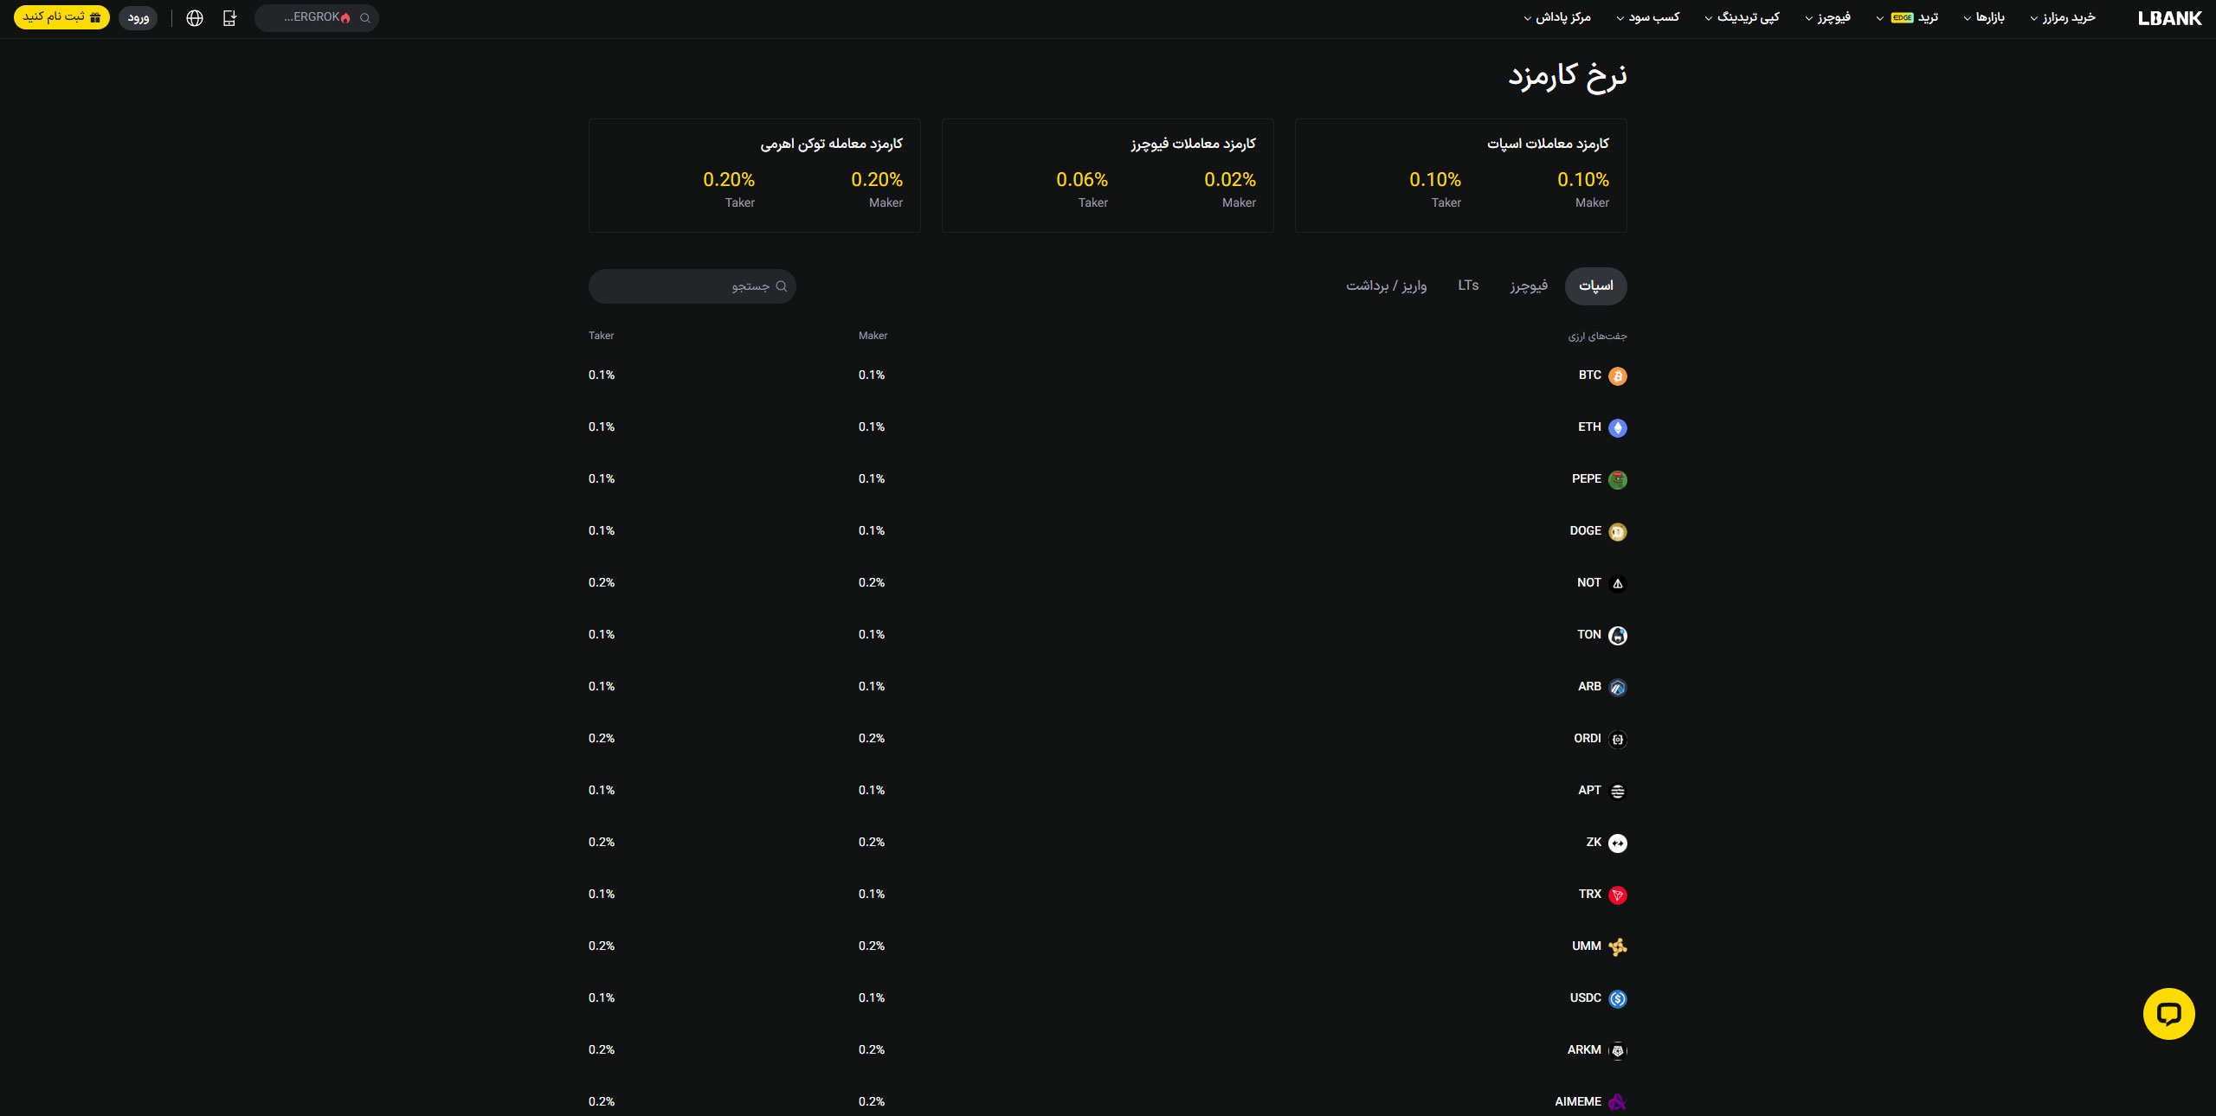Click the PEPE coin icon
This screenshot has width=2216, height=1116.
pyautogui.click(x=1617, y=480)
